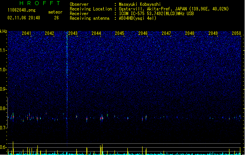Click the meteor count 26
245x155 pixels.
[56, 18]
